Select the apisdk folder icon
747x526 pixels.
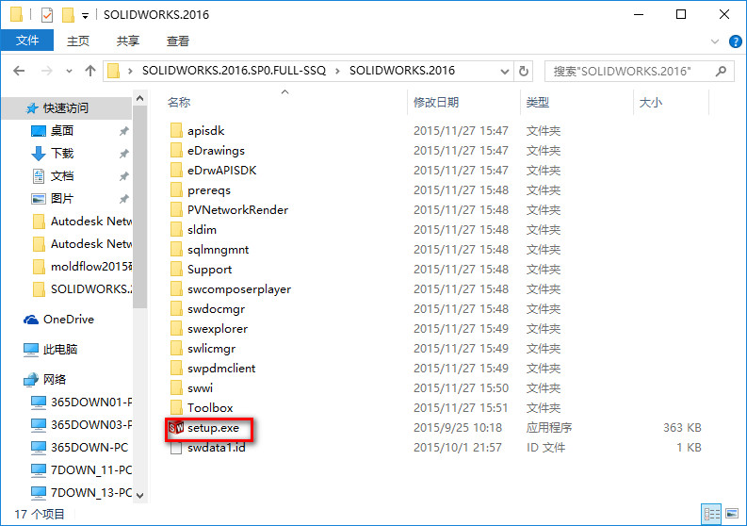pos(176,131)
